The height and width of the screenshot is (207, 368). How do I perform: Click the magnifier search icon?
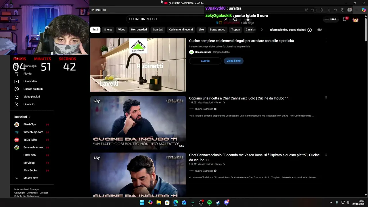[x=235, y=19]
